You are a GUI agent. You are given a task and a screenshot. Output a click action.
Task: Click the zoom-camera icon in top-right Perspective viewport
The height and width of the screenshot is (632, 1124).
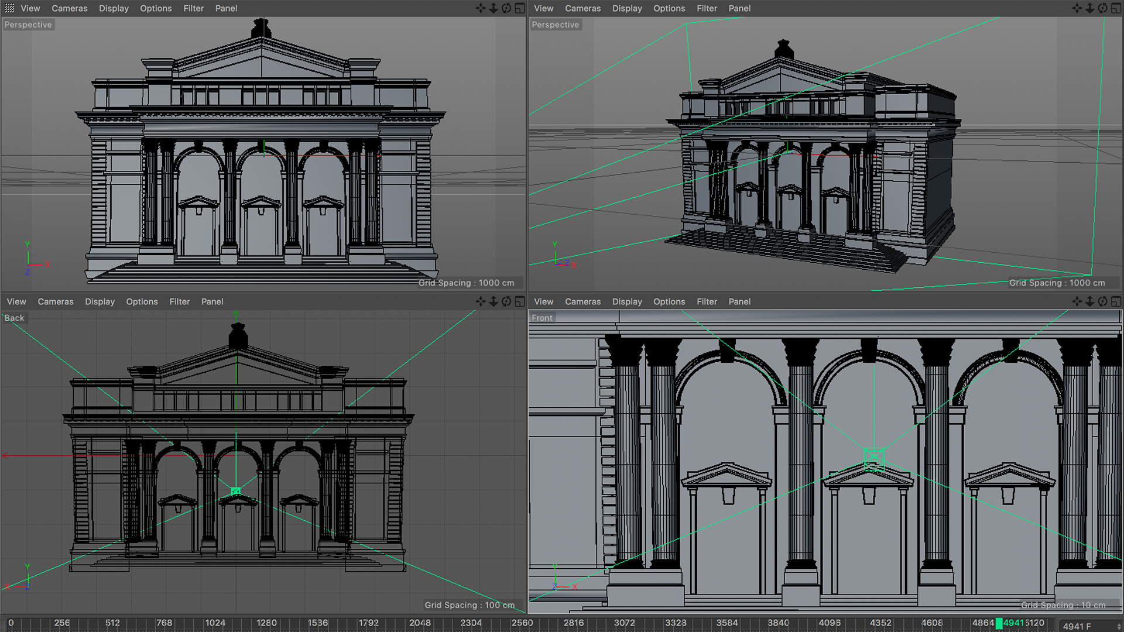click(x=1090, y=8)
